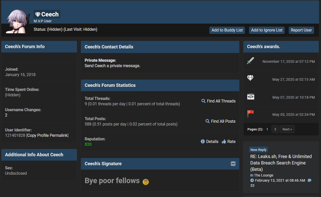
Task: Click 9 total threads statistic text
Action: click(x=132, y=104)
